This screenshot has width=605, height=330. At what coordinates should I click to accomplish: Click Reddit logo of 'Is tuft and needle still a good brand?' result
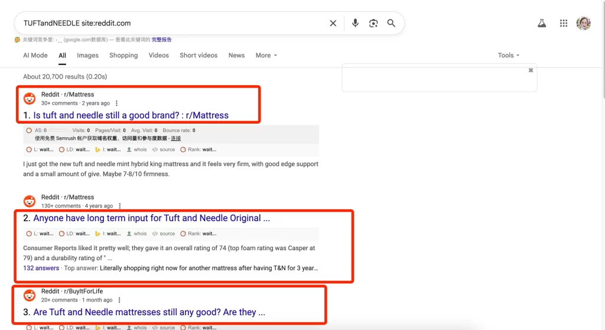pos(30,99)
